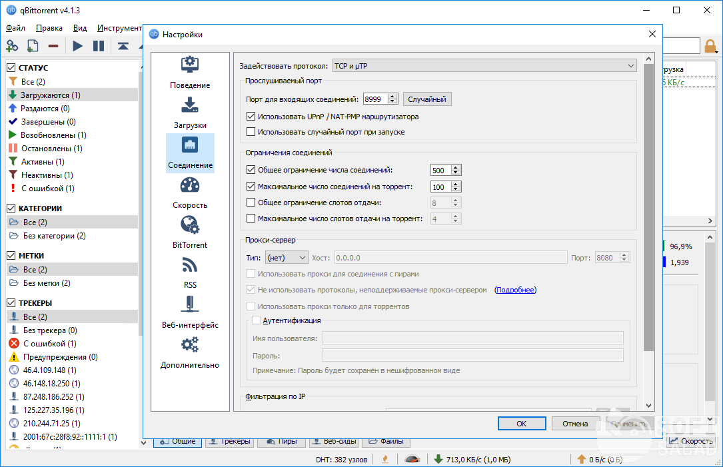Disable UPnP / NAT-PMP port forwarding checkbox
The height and width of the screenshot is (467, 723).
[251, 117]
